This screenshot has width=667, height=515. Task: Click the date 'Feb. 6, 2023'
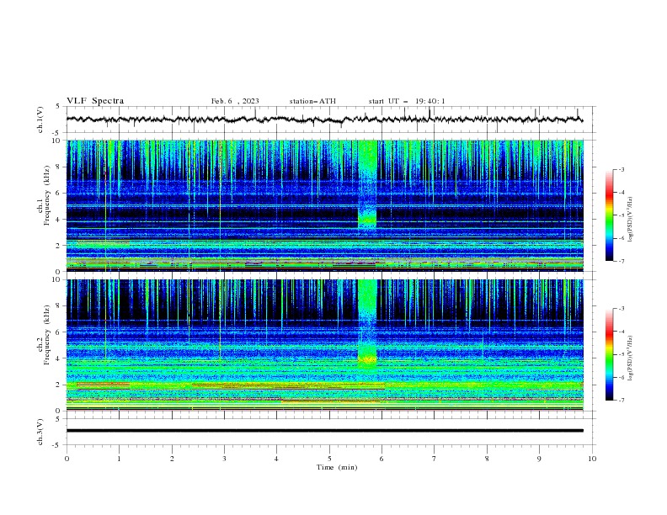[235, 101]
